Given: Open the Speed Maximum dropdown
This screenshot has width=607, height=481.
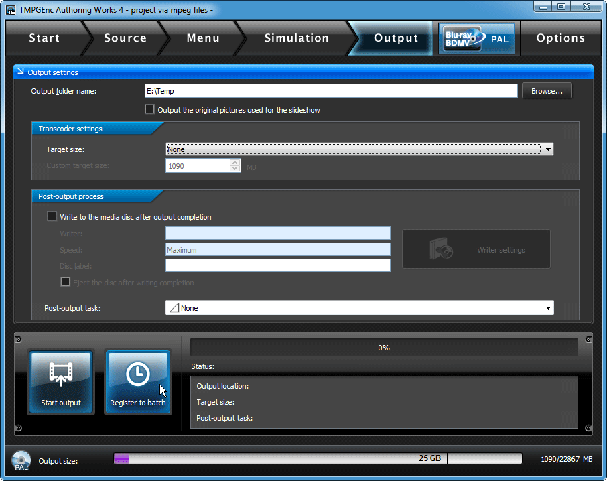Looking at the screenshot, I should click(278, 250).
